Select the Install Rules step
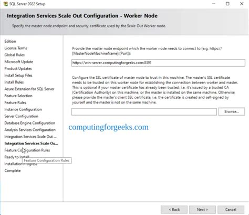The height and width of the screenshot is (215, 249). pos(14,82)
